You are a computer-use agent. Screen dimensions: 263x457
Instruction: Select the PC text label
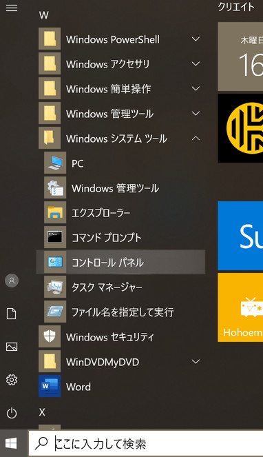click(x=78, y=163)
